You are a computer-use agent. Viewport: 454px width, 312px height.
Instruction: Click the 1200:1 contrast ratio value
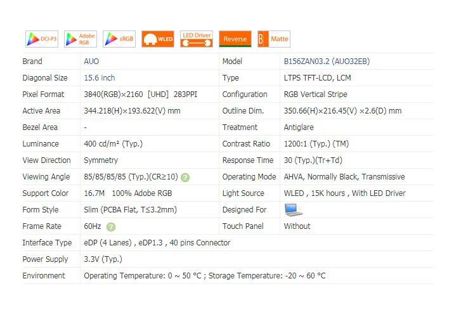tap(316, 144)
